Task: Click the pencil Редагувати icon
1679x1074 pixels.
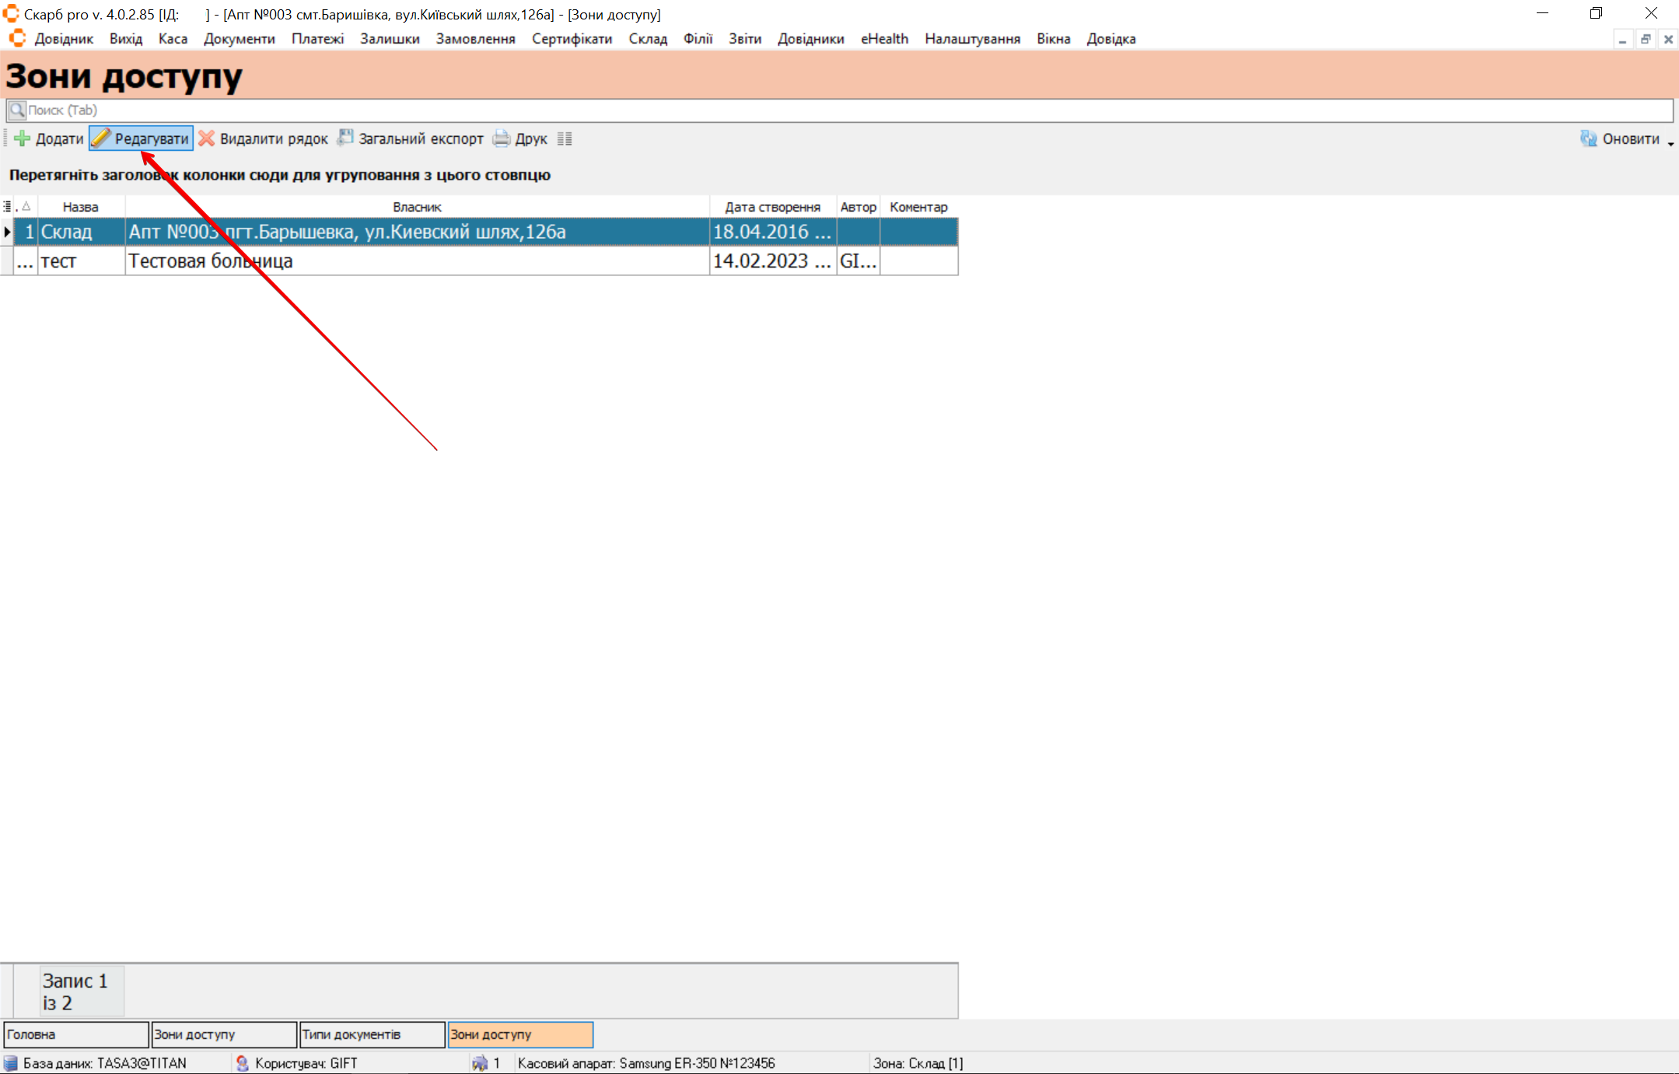Action: [101, 138]
